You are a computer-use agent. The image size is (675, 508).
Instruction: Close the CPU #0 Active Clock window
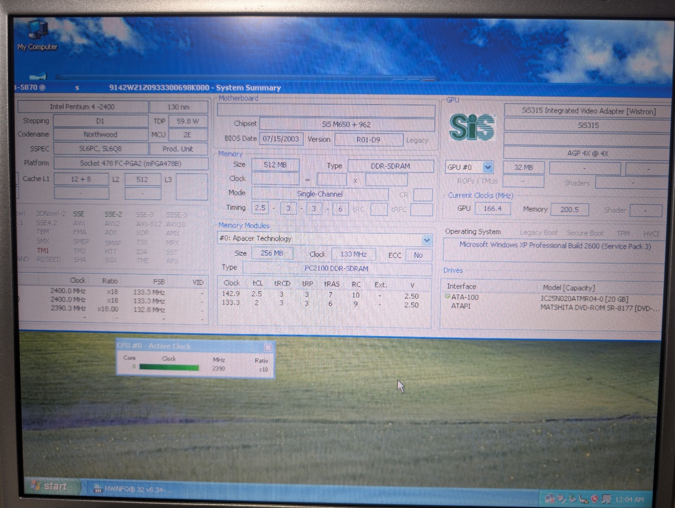coord(268,347)
